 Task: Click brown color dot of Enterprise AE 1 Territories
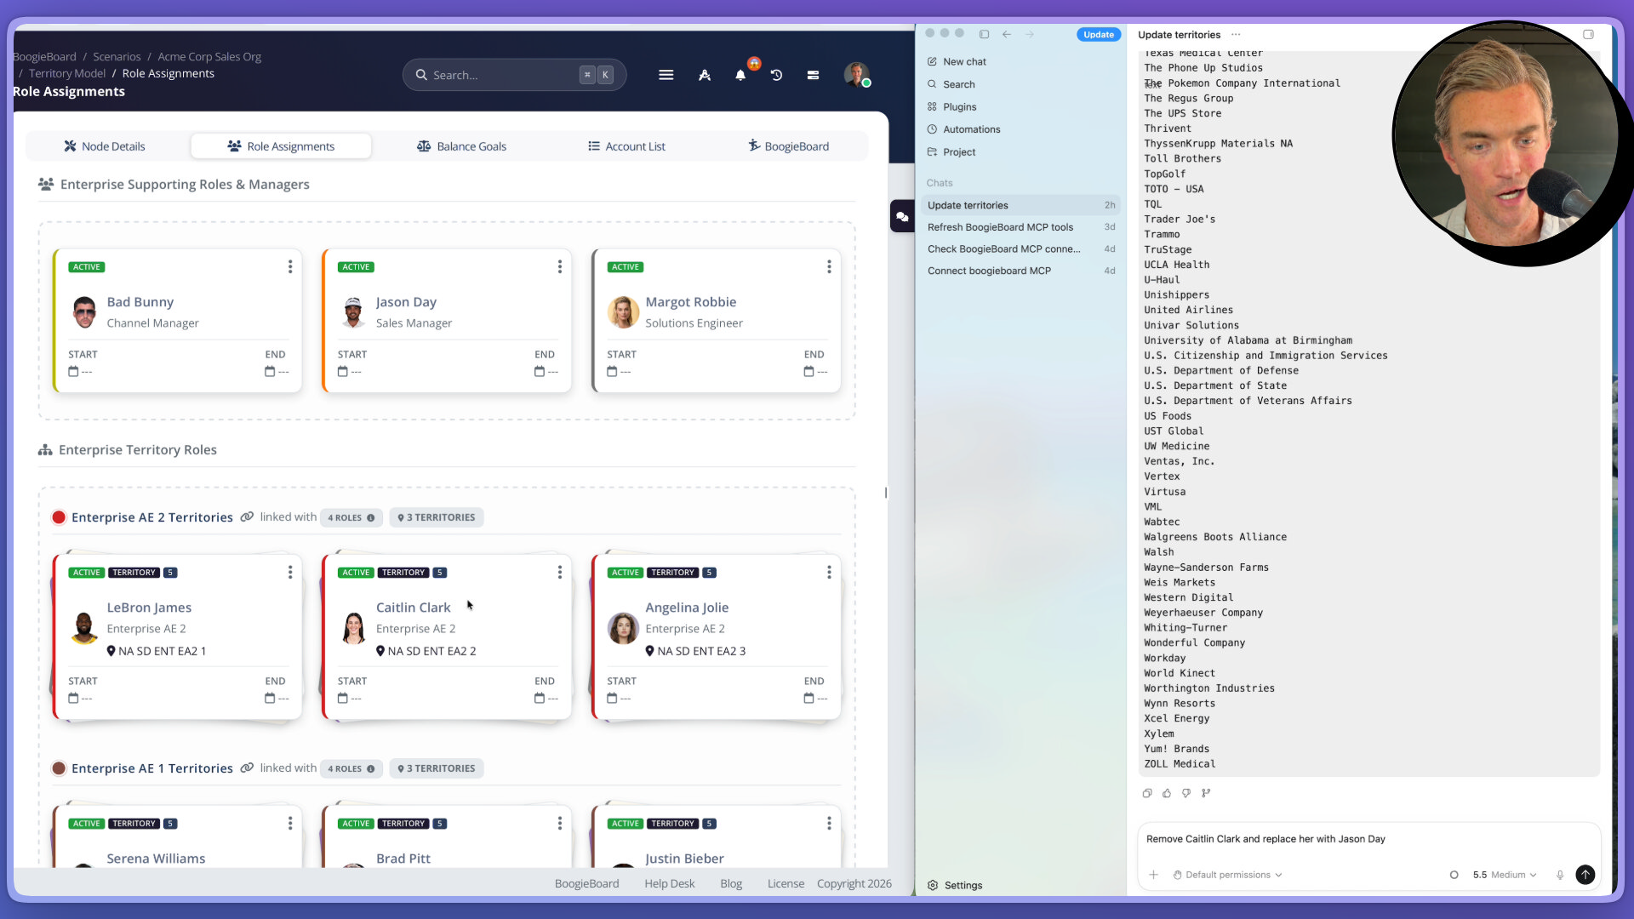point(59,768)
